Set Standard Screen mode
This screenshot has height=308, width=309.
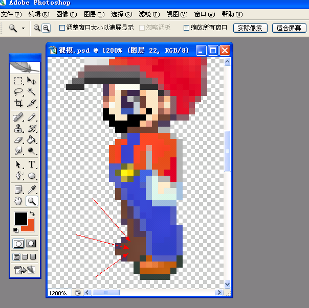[x=16, y=257]
